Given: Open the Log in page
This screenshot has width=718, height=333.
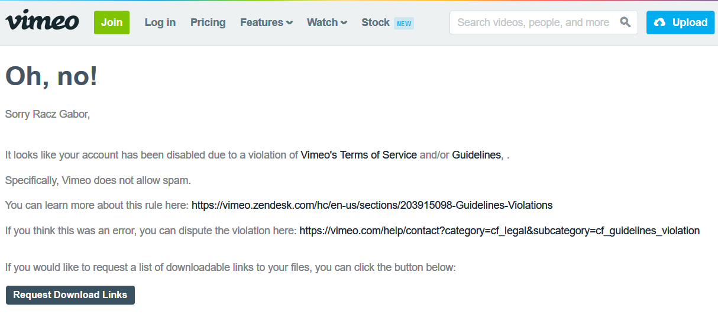Looking at the screenshot, I should coord(160,22).
